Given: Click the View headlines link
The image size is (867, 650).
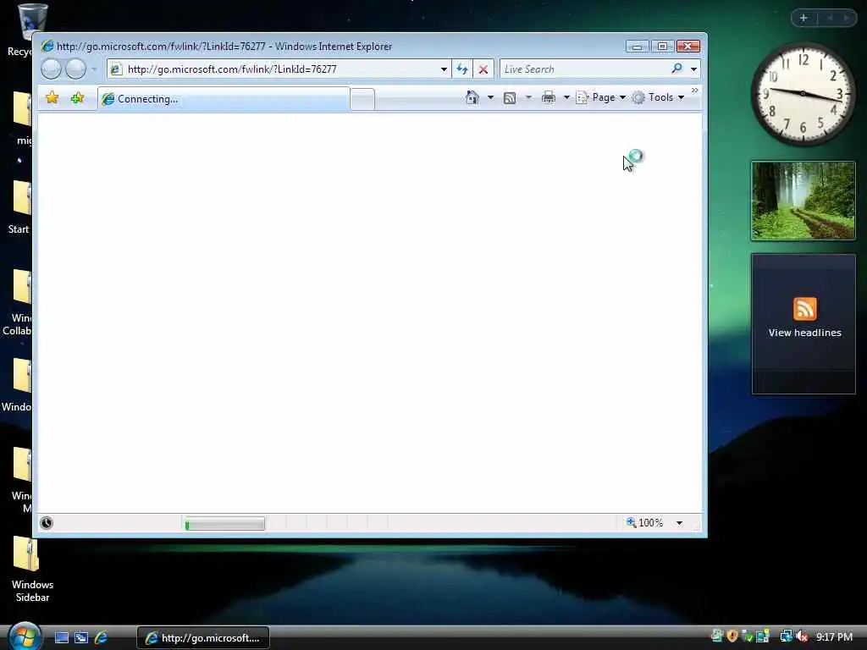Looking at the screenshot, I should pos(804,333).
